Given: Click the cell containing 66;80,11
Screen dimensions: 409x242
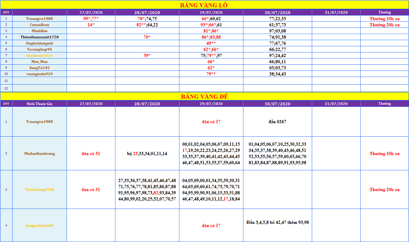Looking at the screenshot, I should point(277,61).
